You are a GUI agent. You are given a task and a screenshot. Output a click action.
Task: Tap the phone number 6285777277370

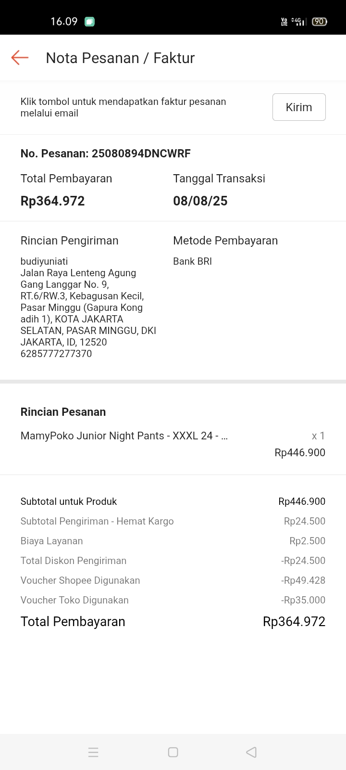[x=56, y=354]
